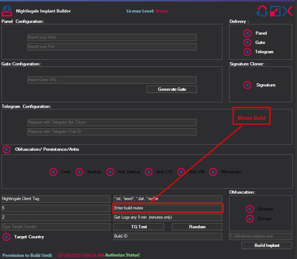Click the window resize square icon
This screenshot has height=259, width=297.
[x=275, y=11]
